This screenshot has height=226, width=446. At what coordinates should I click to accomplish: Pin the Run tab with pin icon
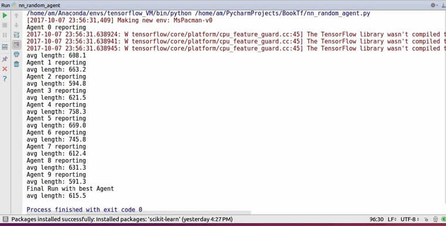click(5, 59)
